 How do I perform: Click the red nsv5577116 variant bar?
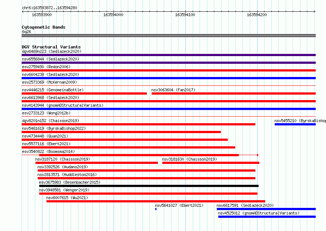tap(128, 147)
